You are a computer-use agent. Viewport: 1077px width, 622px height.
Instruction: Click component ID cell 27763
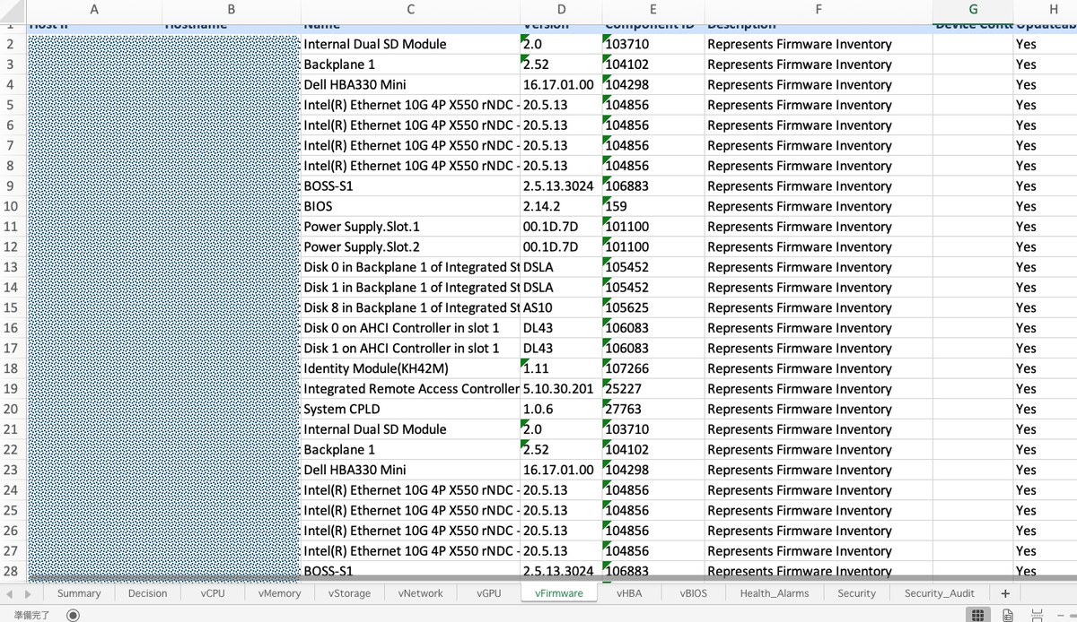point(653,409)
